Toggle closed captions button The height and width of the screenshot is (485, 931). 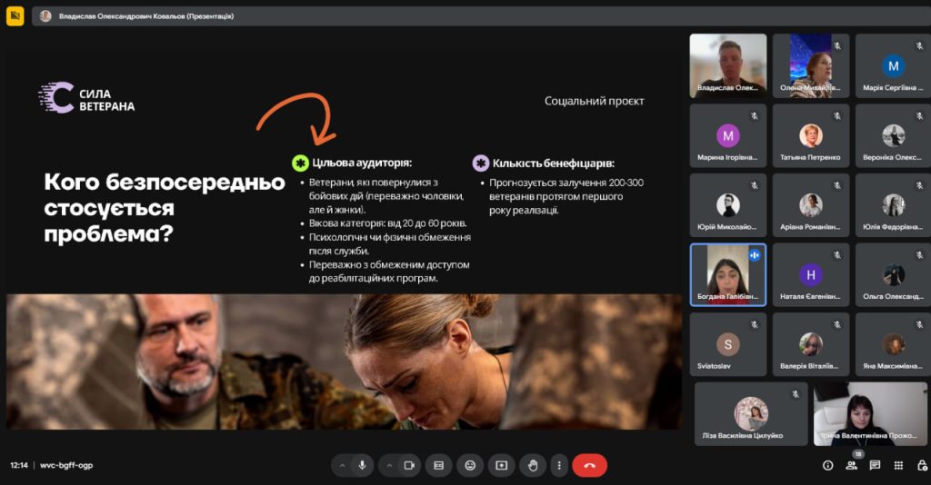click(x=438, y=465)
